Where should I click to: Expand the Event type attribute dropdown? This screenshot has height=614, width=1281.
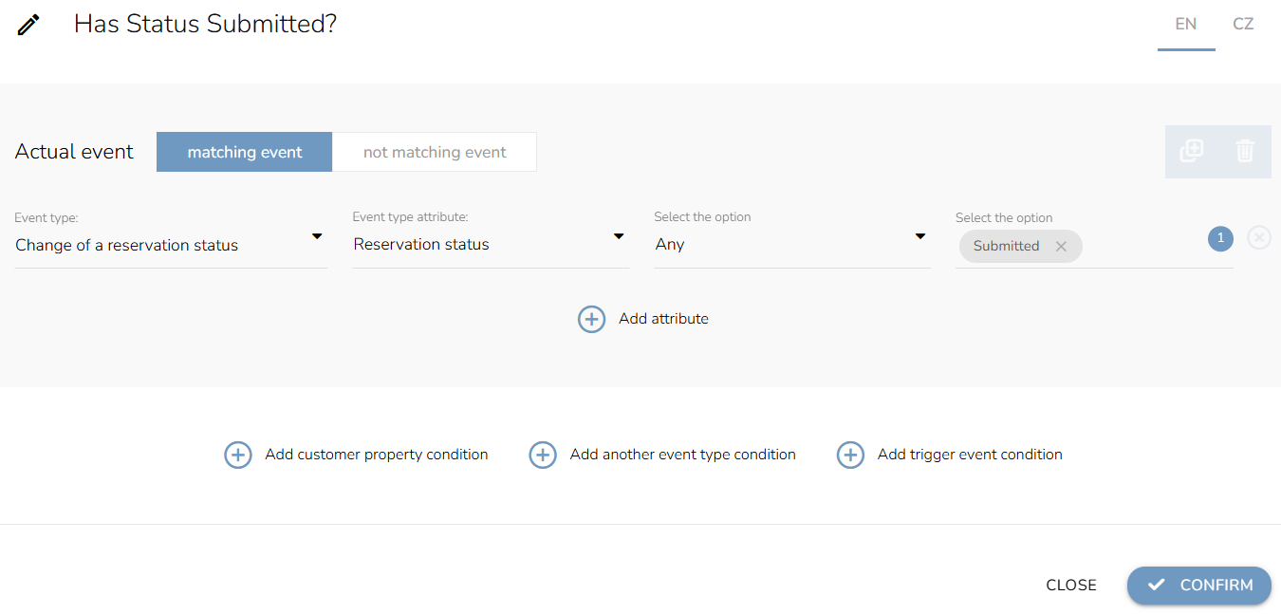(x=491, y=244)
